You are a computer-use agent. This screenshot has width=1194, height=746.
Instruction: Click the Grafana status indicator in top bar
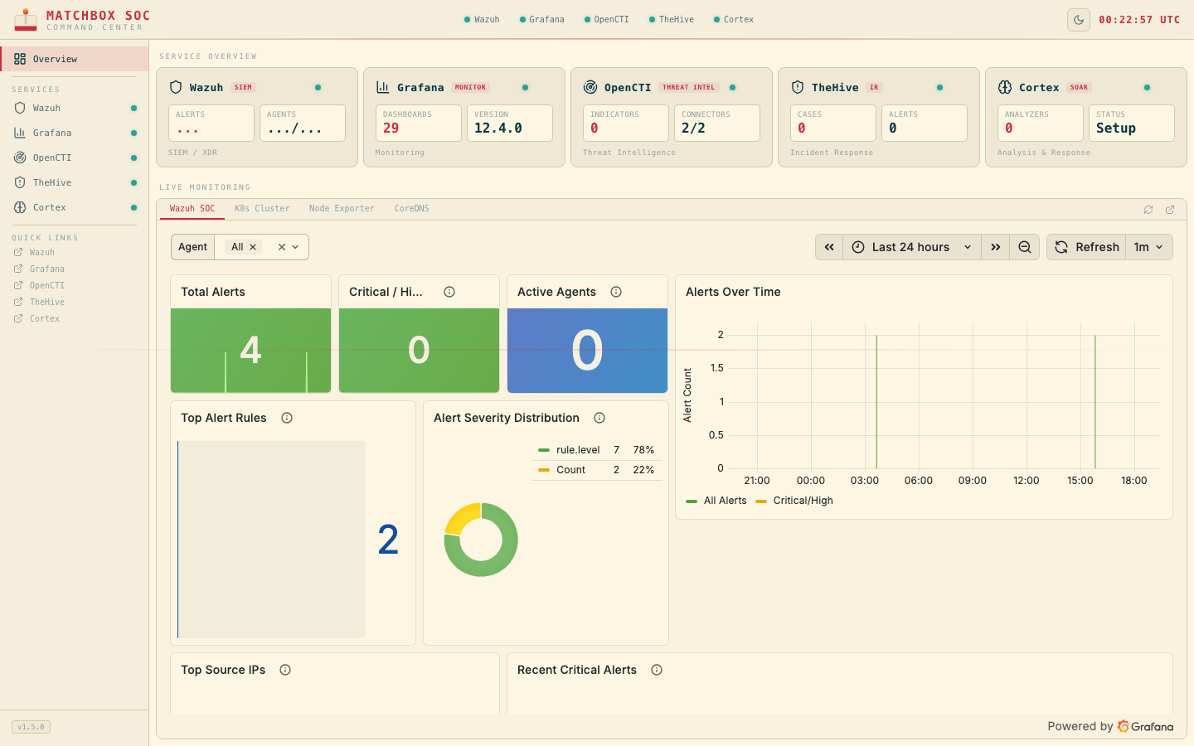541,19
